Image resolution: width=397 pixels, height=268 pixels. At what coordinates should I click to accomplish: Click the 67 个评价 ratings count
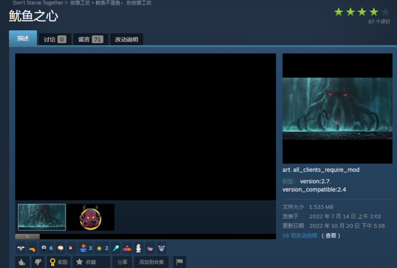[379, 22]
